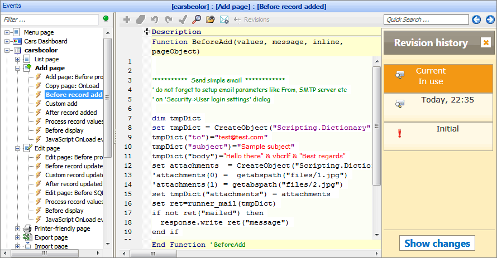
Task: Select Export page in the tree
Action: pos(51,237)
